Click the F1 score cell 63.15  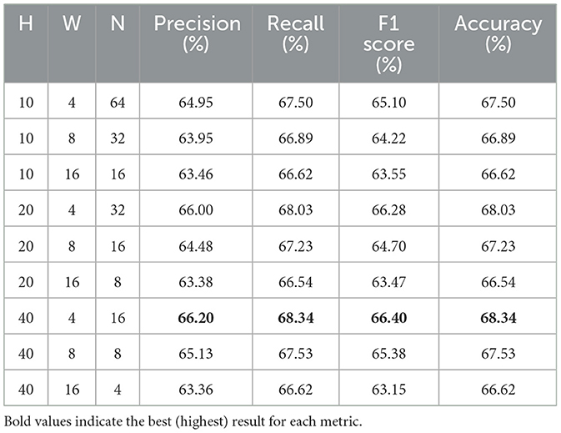point(389,390)
